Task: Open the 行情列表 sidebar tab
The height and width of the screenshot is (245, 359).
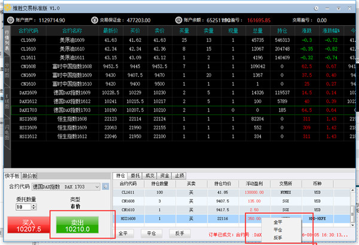Action: (7, 41)
